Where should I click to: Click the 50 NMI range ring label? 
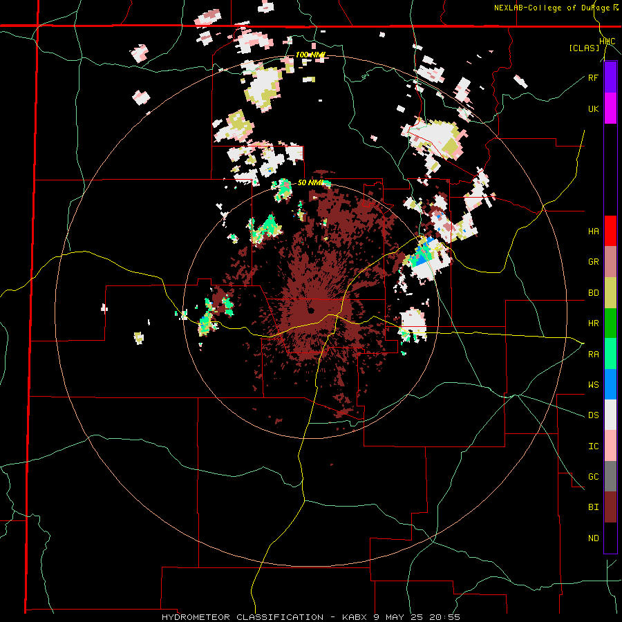pos(310,183)
